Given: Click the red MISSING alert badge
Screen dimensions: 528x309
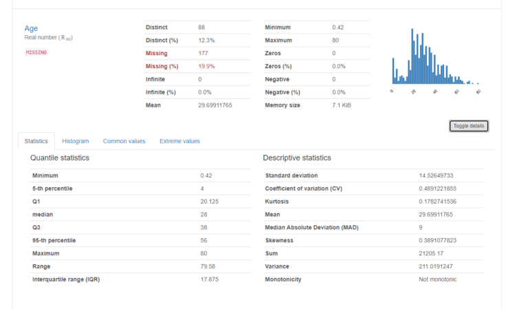Looking at the screenshot, I should 36,52.
